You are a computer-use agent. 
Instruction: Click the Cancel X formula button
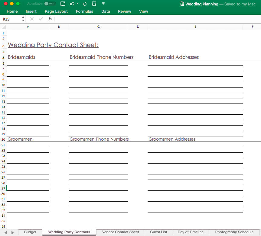(x=32, y=19)
